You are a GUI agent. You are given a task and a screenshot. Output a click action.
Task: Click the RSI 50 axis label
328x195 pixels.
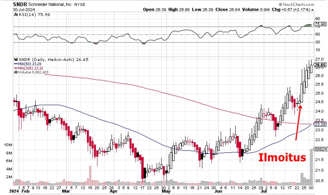click(317, 34)
